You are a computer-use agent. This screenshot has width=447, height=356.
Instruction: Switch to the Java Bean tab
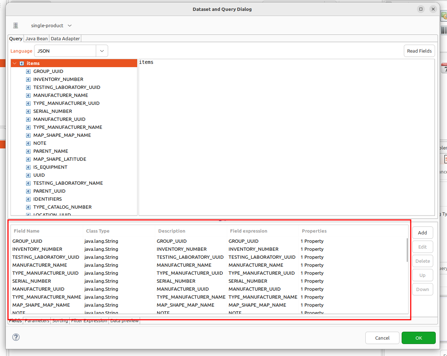[36, 38]
